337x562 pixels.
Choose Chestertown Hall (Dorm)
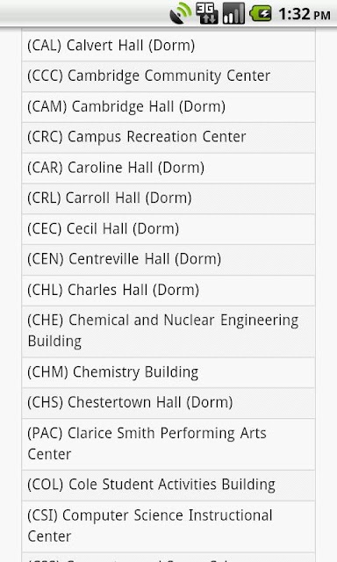click(168, 402)
